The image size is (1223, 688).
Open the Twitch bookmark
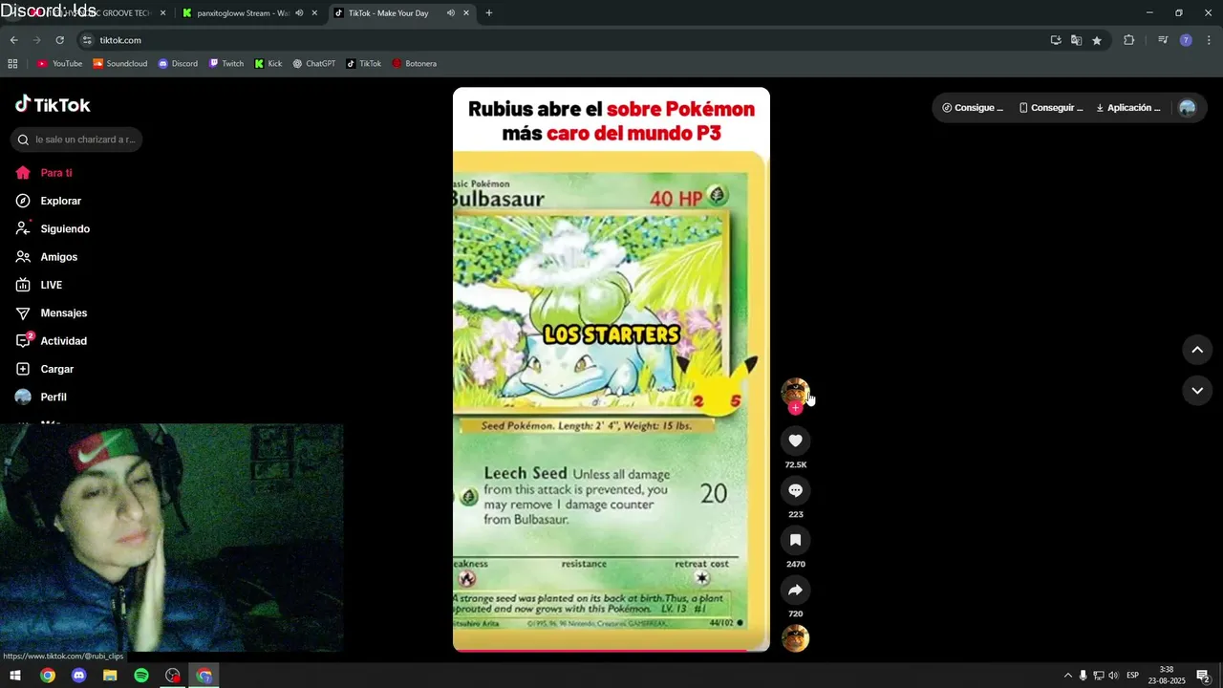(226, 64)
